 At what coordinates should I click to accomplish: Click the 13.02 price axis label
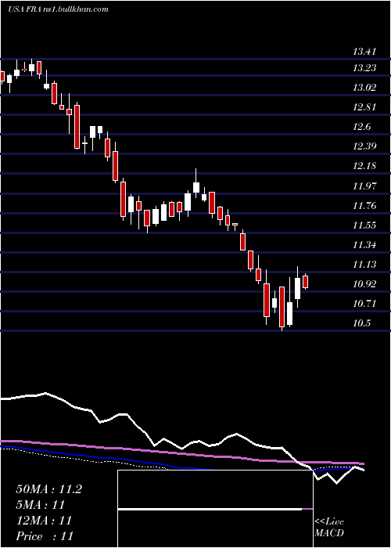point(364,88)
